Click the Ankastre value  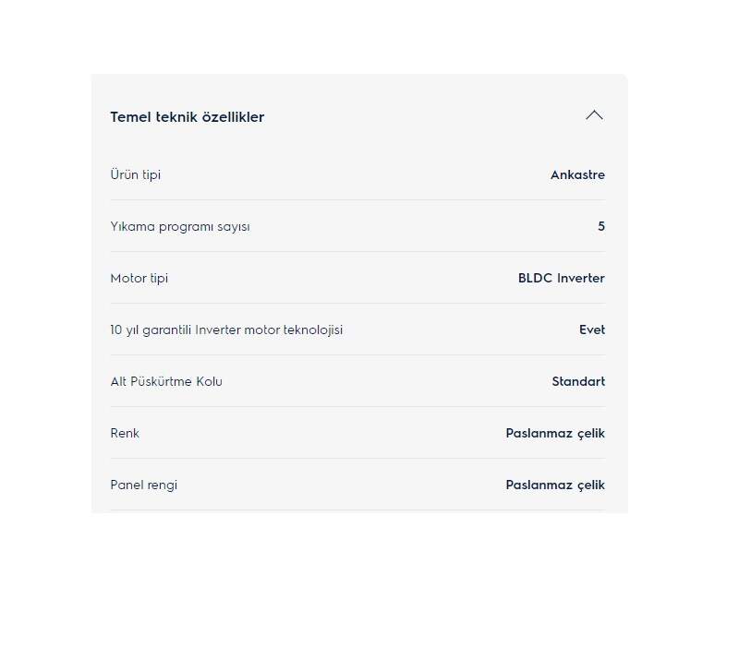pyautogui.click(x=577, y=174)
